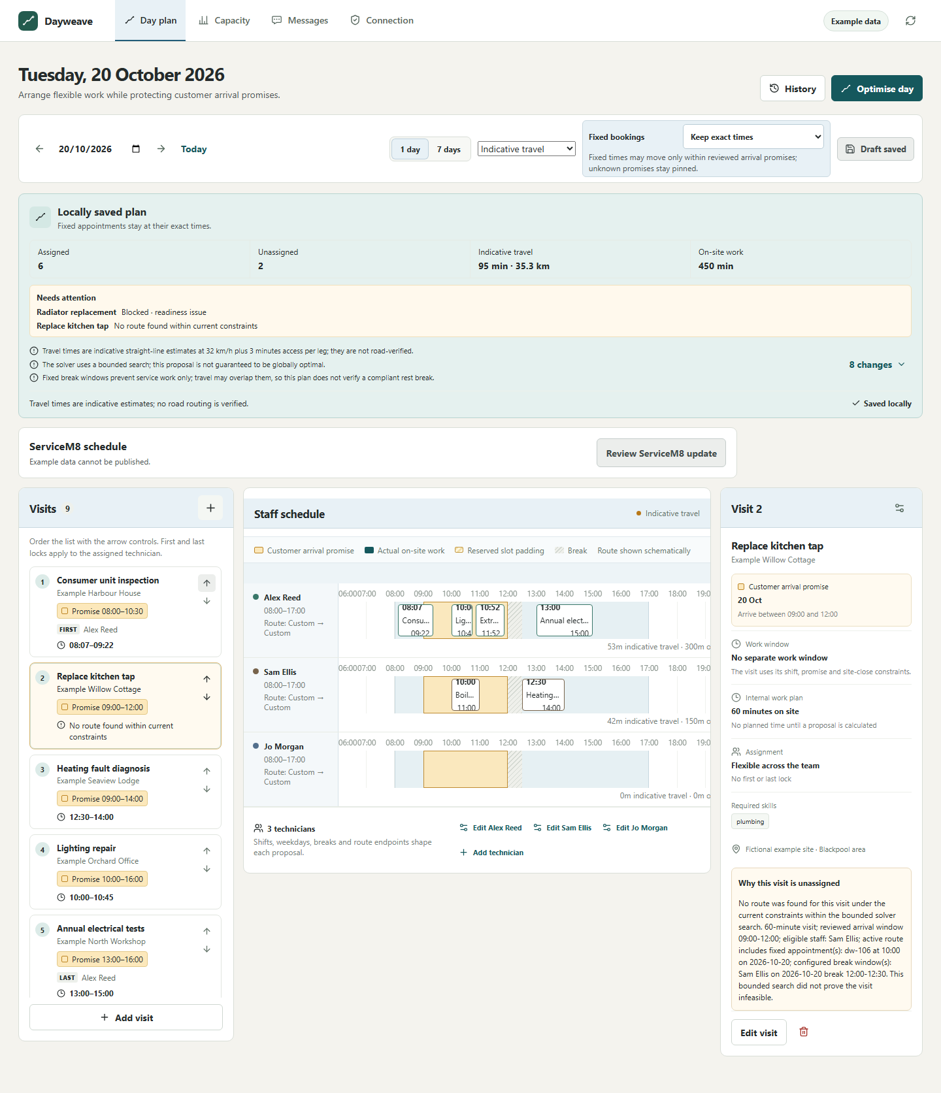Move the Replace kitchen tap visit card down

point(206,697)
